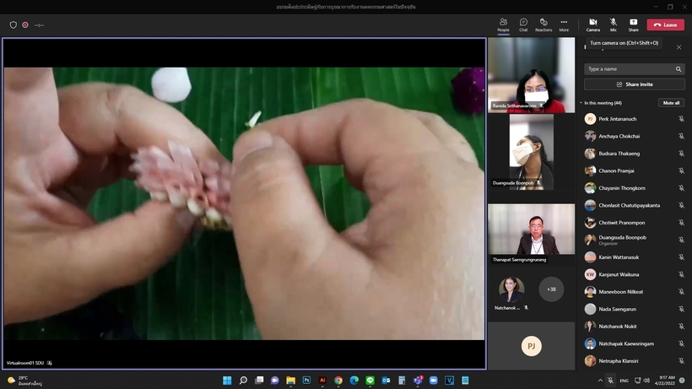Click muted mic icon for Chanon Pramjai
This screenshot has height=389, width=692.
681,170
